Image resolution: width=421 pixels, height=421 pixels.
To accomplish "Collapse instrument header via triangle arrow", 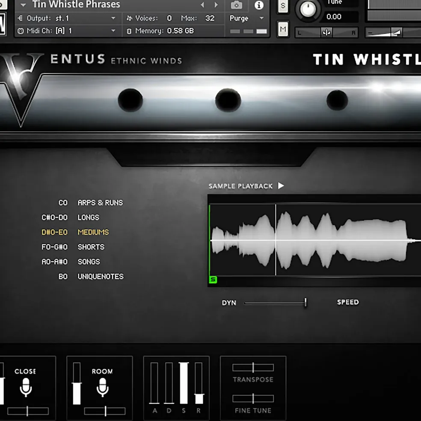I will pos(24,5).
